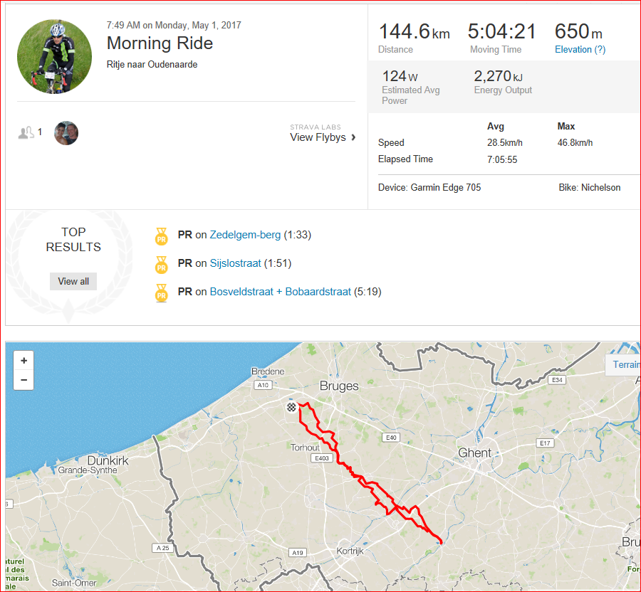Image resolution: width=641 pixels, height=592 pixels.
Task: Click the Bosveldstraat PR medal icon
Action: [162, 292]
